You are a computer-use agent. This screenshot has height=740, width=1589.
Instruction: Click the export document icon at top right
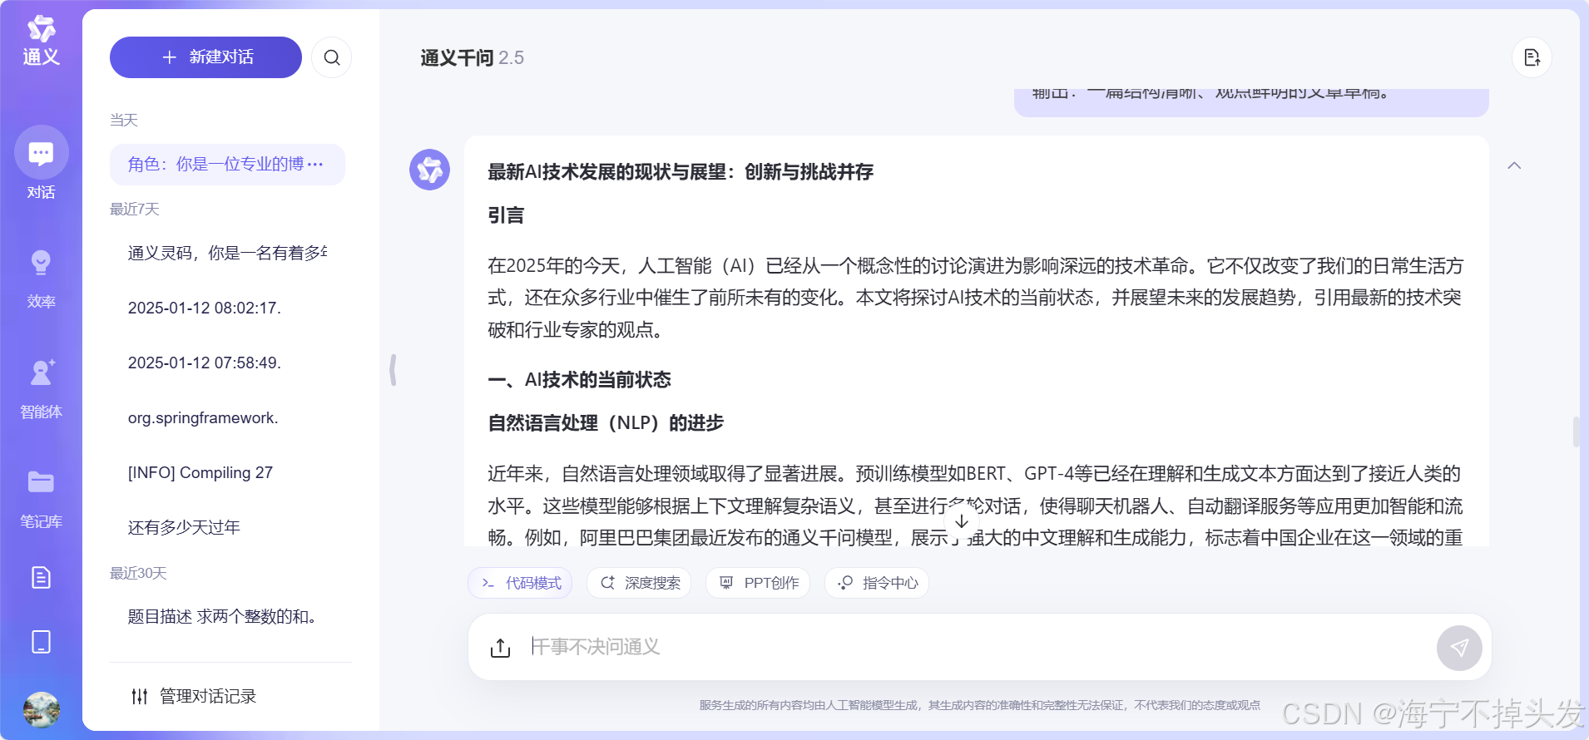tap(1532, 57)
